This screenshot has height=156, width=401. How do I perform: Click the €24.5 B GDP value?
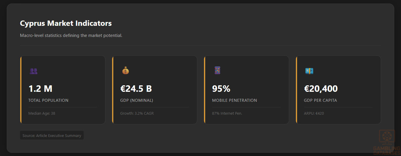(136, 89)
